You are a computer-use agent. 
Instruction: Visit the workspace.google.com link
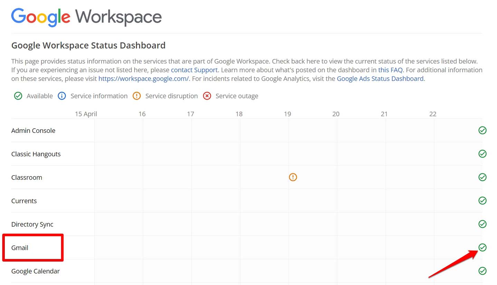tap(144, 78)
